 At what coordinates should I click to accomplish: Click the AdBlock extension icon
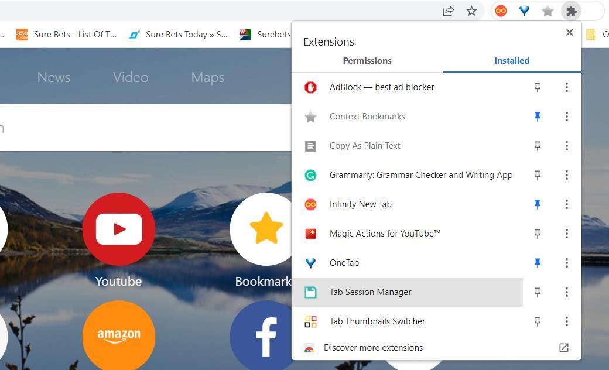click(x=311, y=87)
